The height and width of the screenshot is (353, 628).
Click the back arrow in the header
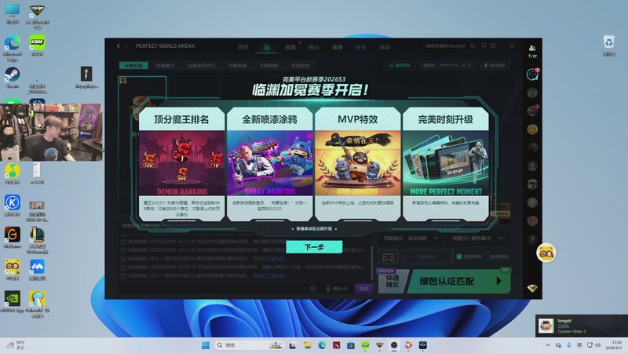tap(119, 46)
